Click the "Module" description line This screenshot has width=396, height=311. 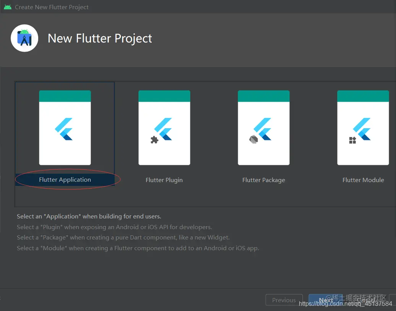[138, 248]
